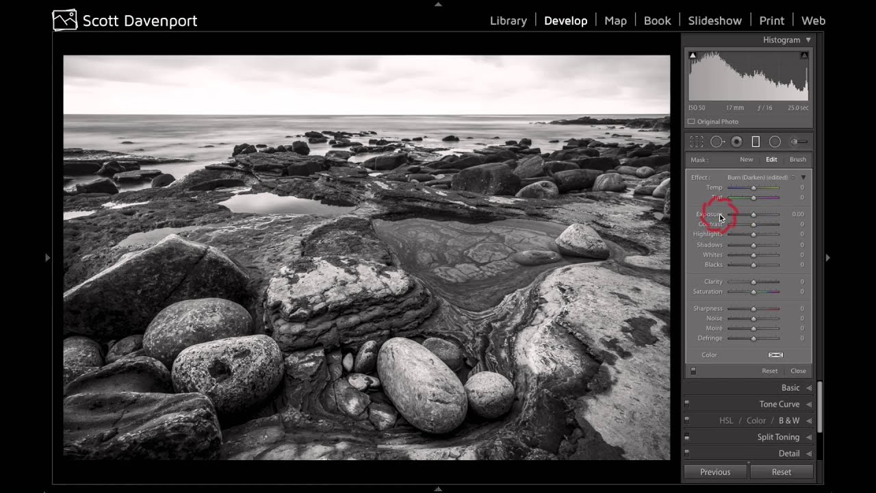Expand the Tone Curve panel

809,404
